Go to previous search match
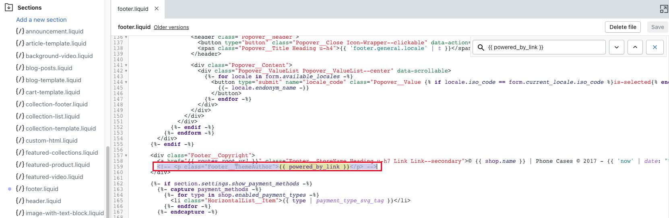The image size is (669, 218). (635, 47)
